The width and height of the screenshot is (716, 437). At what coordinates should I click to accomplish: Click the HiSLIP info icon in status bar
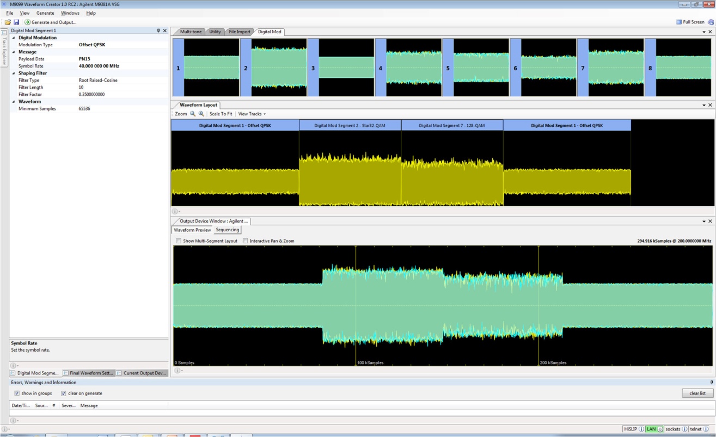point(641,429)
